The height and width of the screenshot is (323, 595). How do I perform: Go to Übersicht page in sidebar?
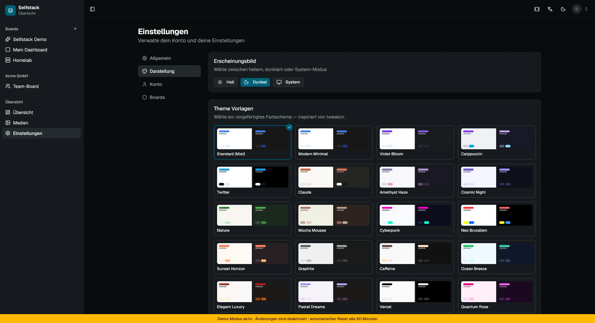pos(42,112)
